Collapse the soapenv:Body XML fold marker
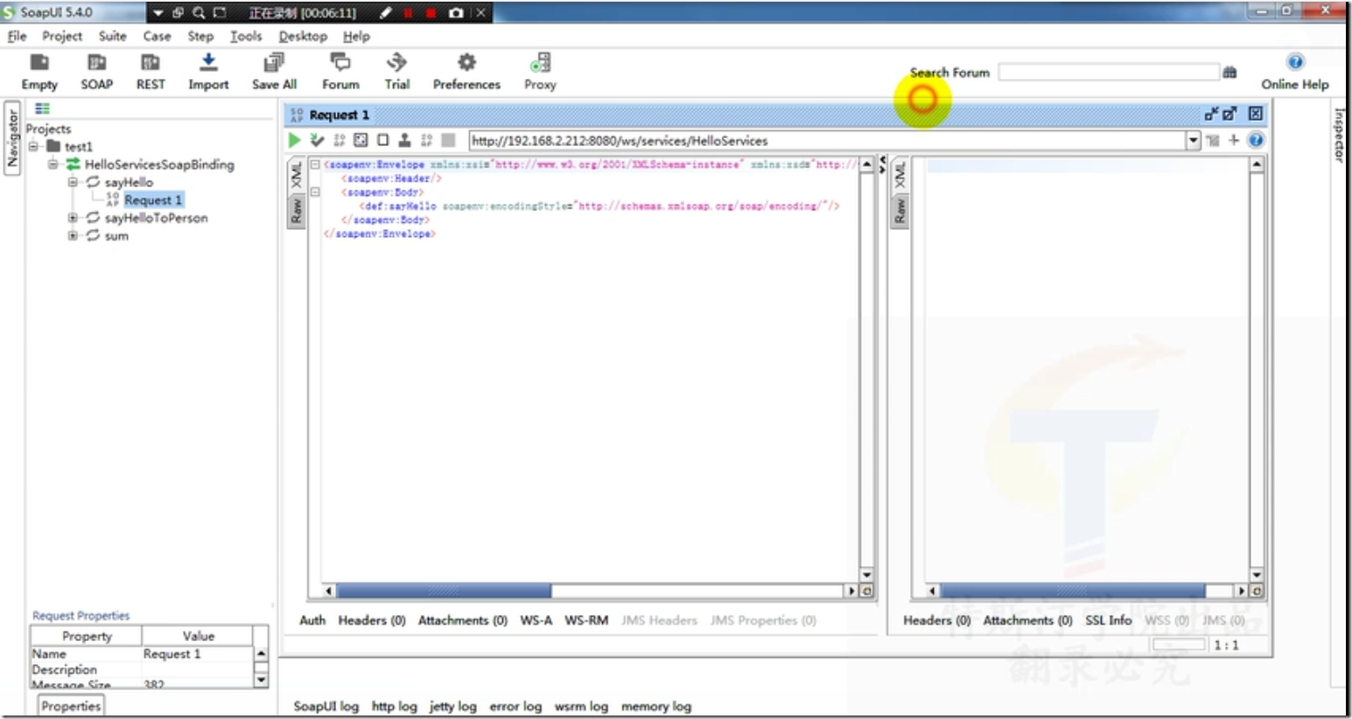This screenshot has width=1352, height=719. coord(315,192)
